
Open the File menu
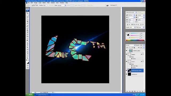click(x=29, y=3)
